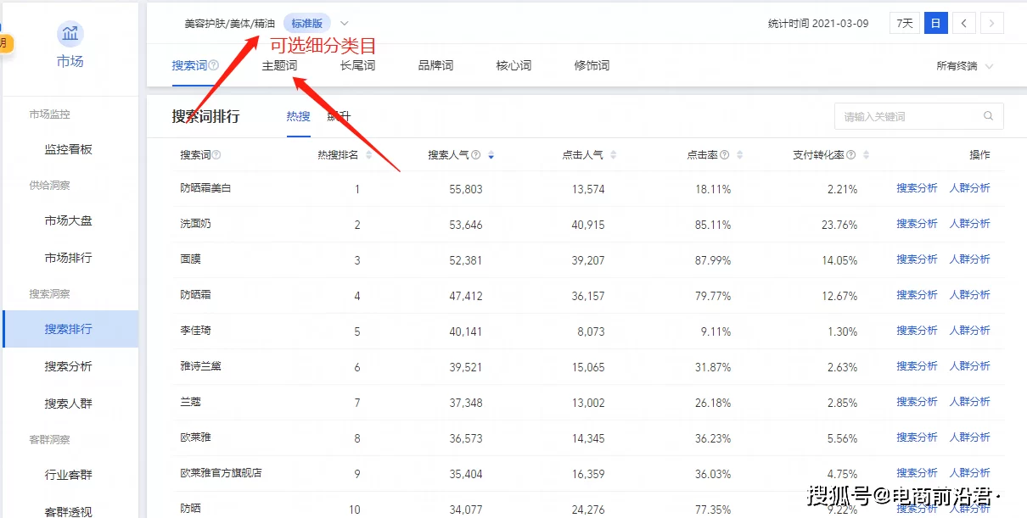Open 市场大盘 in the sidebar
This screenshot has height=518, width=1027.
pos(69,220)
